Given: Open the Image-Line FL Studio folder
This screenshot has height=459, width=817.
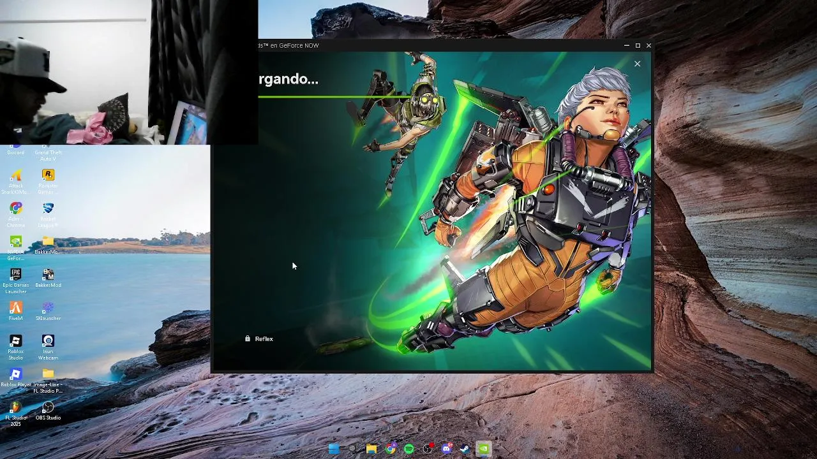Looking at the screenshot, I should click(48, 381).
